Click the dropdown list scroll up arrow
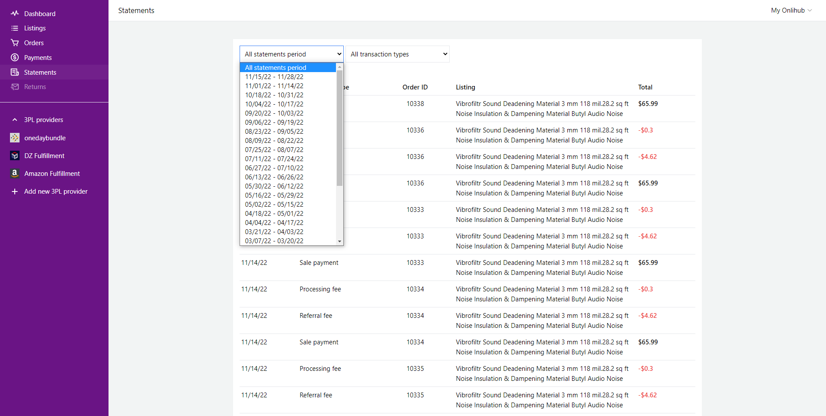 point(339,67)
